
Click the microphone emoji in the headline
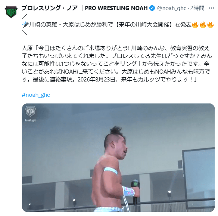coord(25,25)
